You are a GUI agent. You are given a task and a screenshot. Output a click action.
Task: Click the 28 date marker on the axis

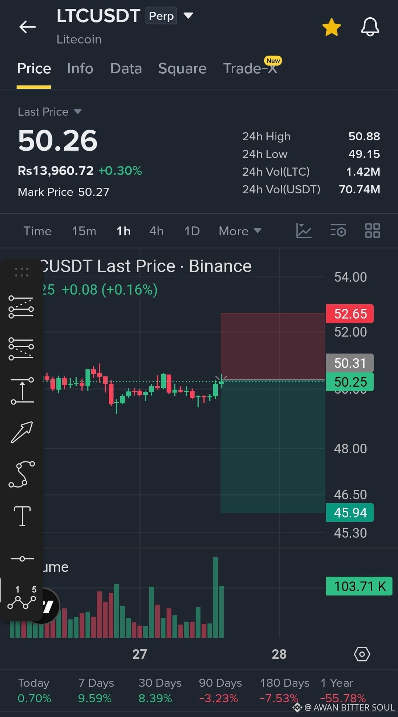tap(279, 654)
